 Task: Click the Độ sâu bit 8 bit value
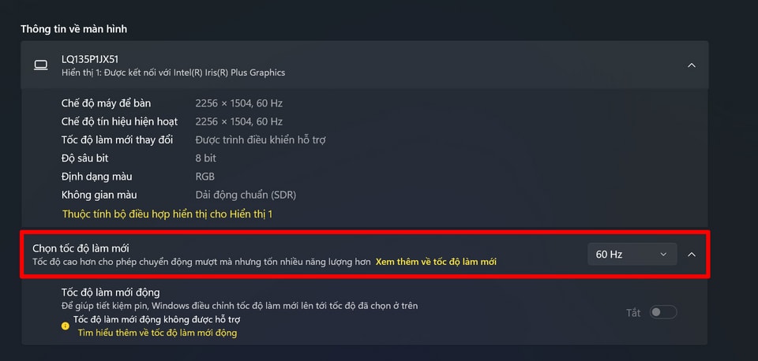pyautogui.click(x=206, y=158)
